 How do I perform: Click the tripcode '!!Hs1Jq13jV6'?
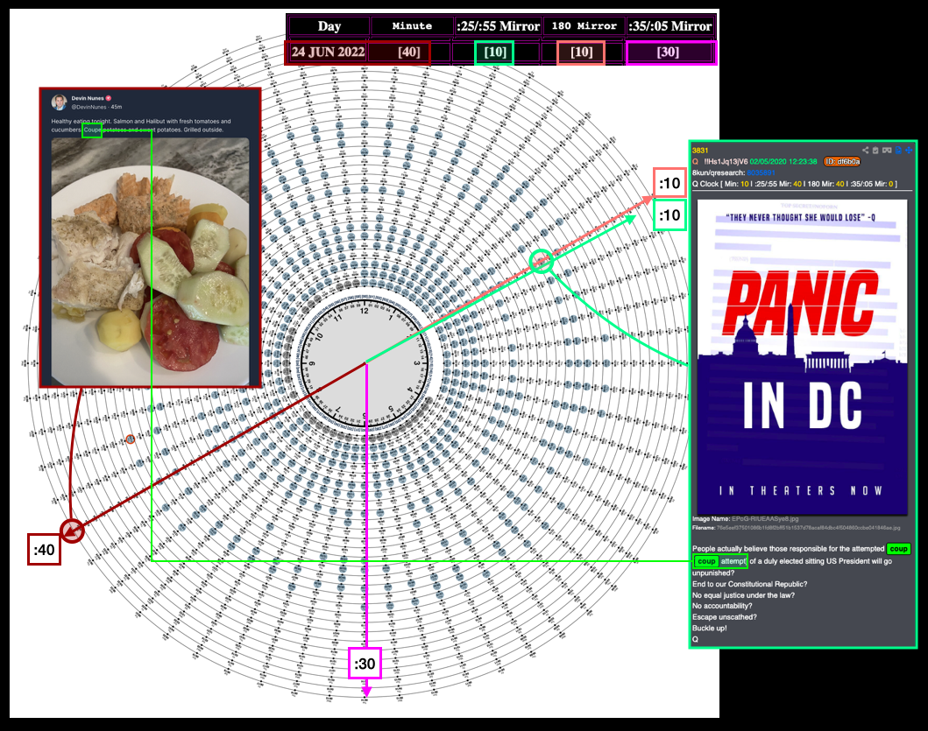pos(726,161)
